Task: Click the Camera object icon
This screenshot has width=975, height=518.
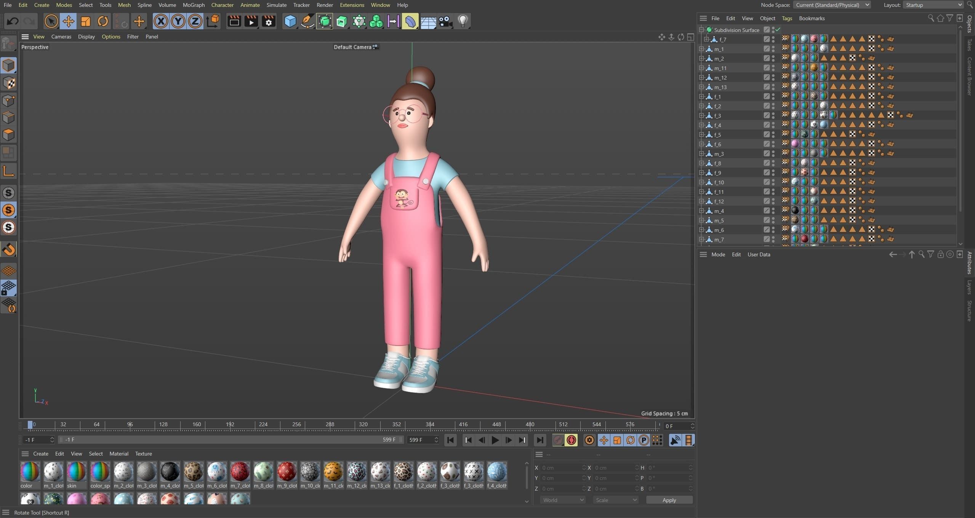Action: 445,21
